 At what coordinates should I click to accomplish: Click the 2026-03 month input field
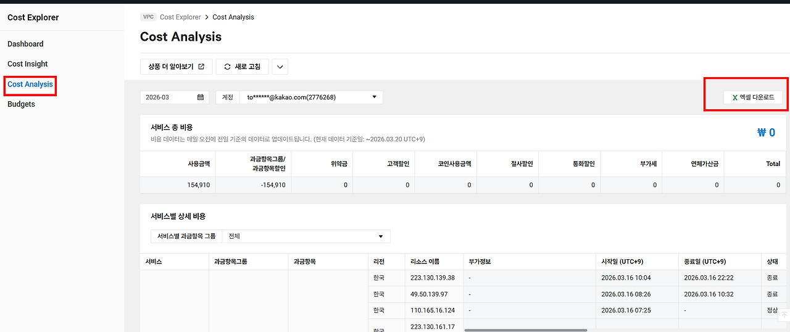coord(175,97)
